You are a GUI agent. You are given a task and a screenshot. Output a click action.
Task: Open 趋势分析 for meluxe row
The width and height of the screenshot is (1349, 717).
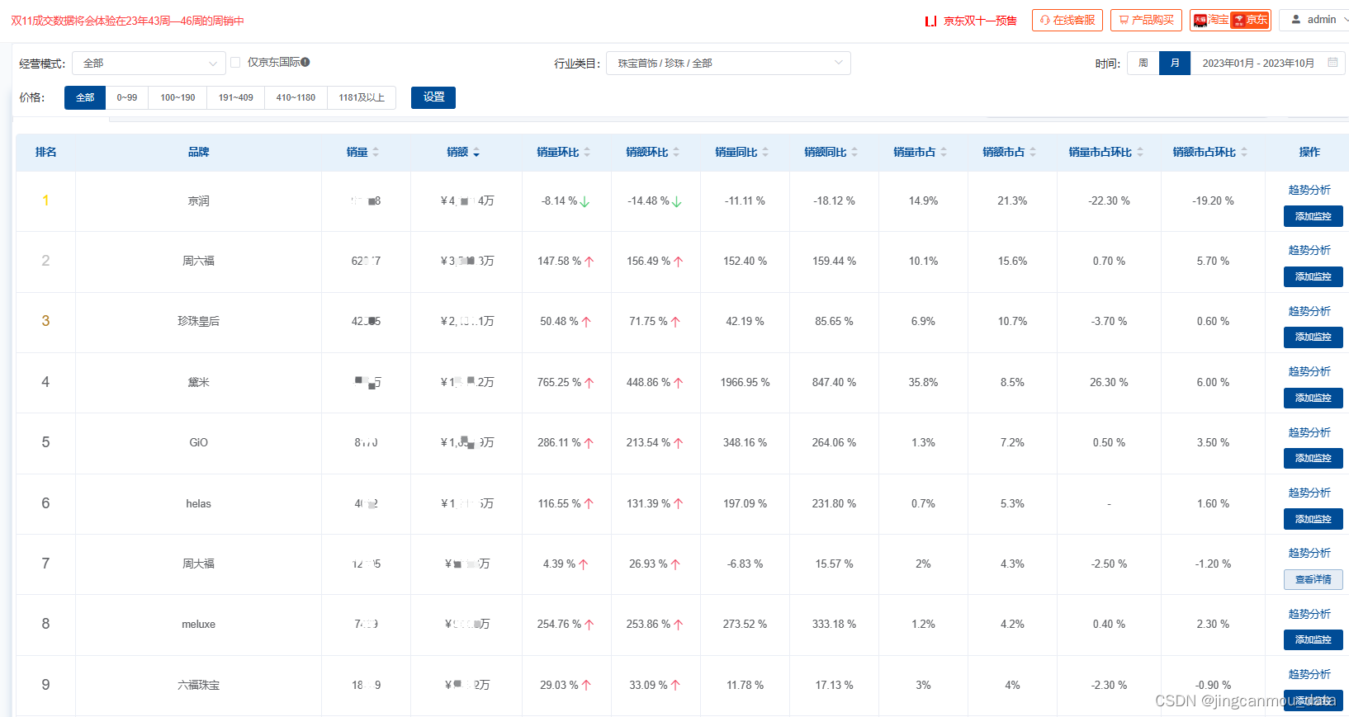tap(1309, 614)
